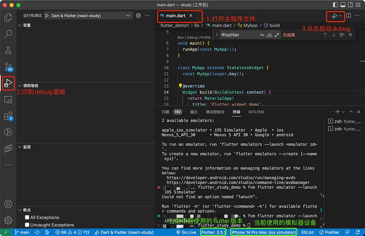Viewport: 365px width, 236px height.
Task: Toggle Match Case in find widget
Action: (x=262, y=35)
